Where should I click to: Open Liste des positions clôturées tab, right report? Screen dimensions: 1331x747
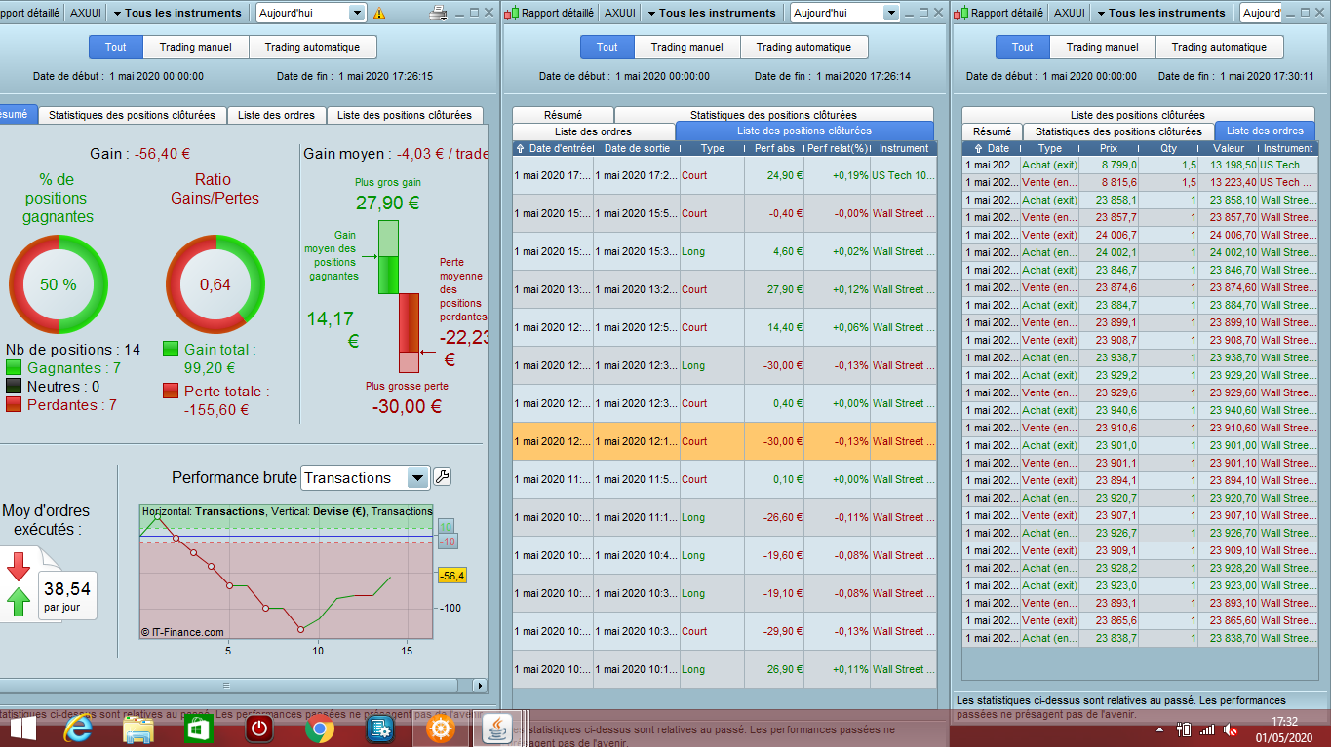[x=1137, y=115]
